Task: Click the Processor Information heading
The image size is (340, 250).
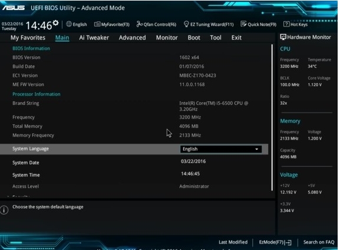Action: pos(37,94)
